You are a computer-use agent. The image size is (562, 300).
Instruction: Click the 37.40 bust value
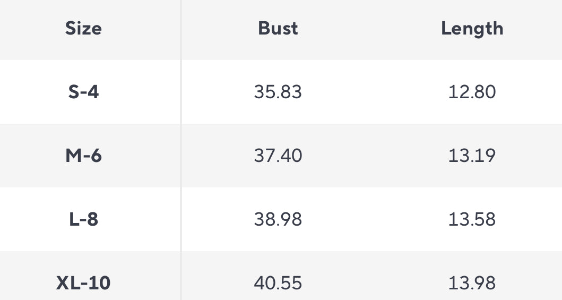(278, 156)
